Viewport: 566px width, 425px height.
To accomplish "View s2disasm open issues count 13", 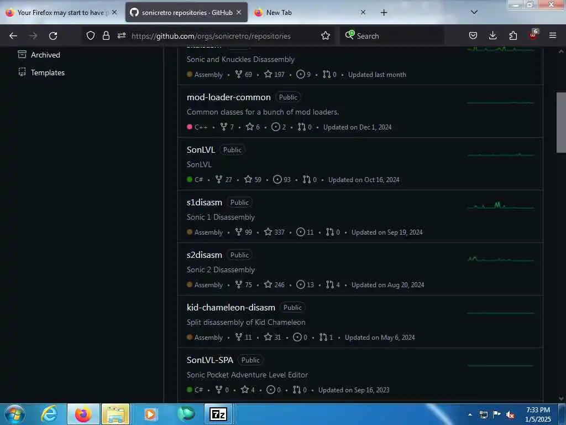I will click(305, 285).
